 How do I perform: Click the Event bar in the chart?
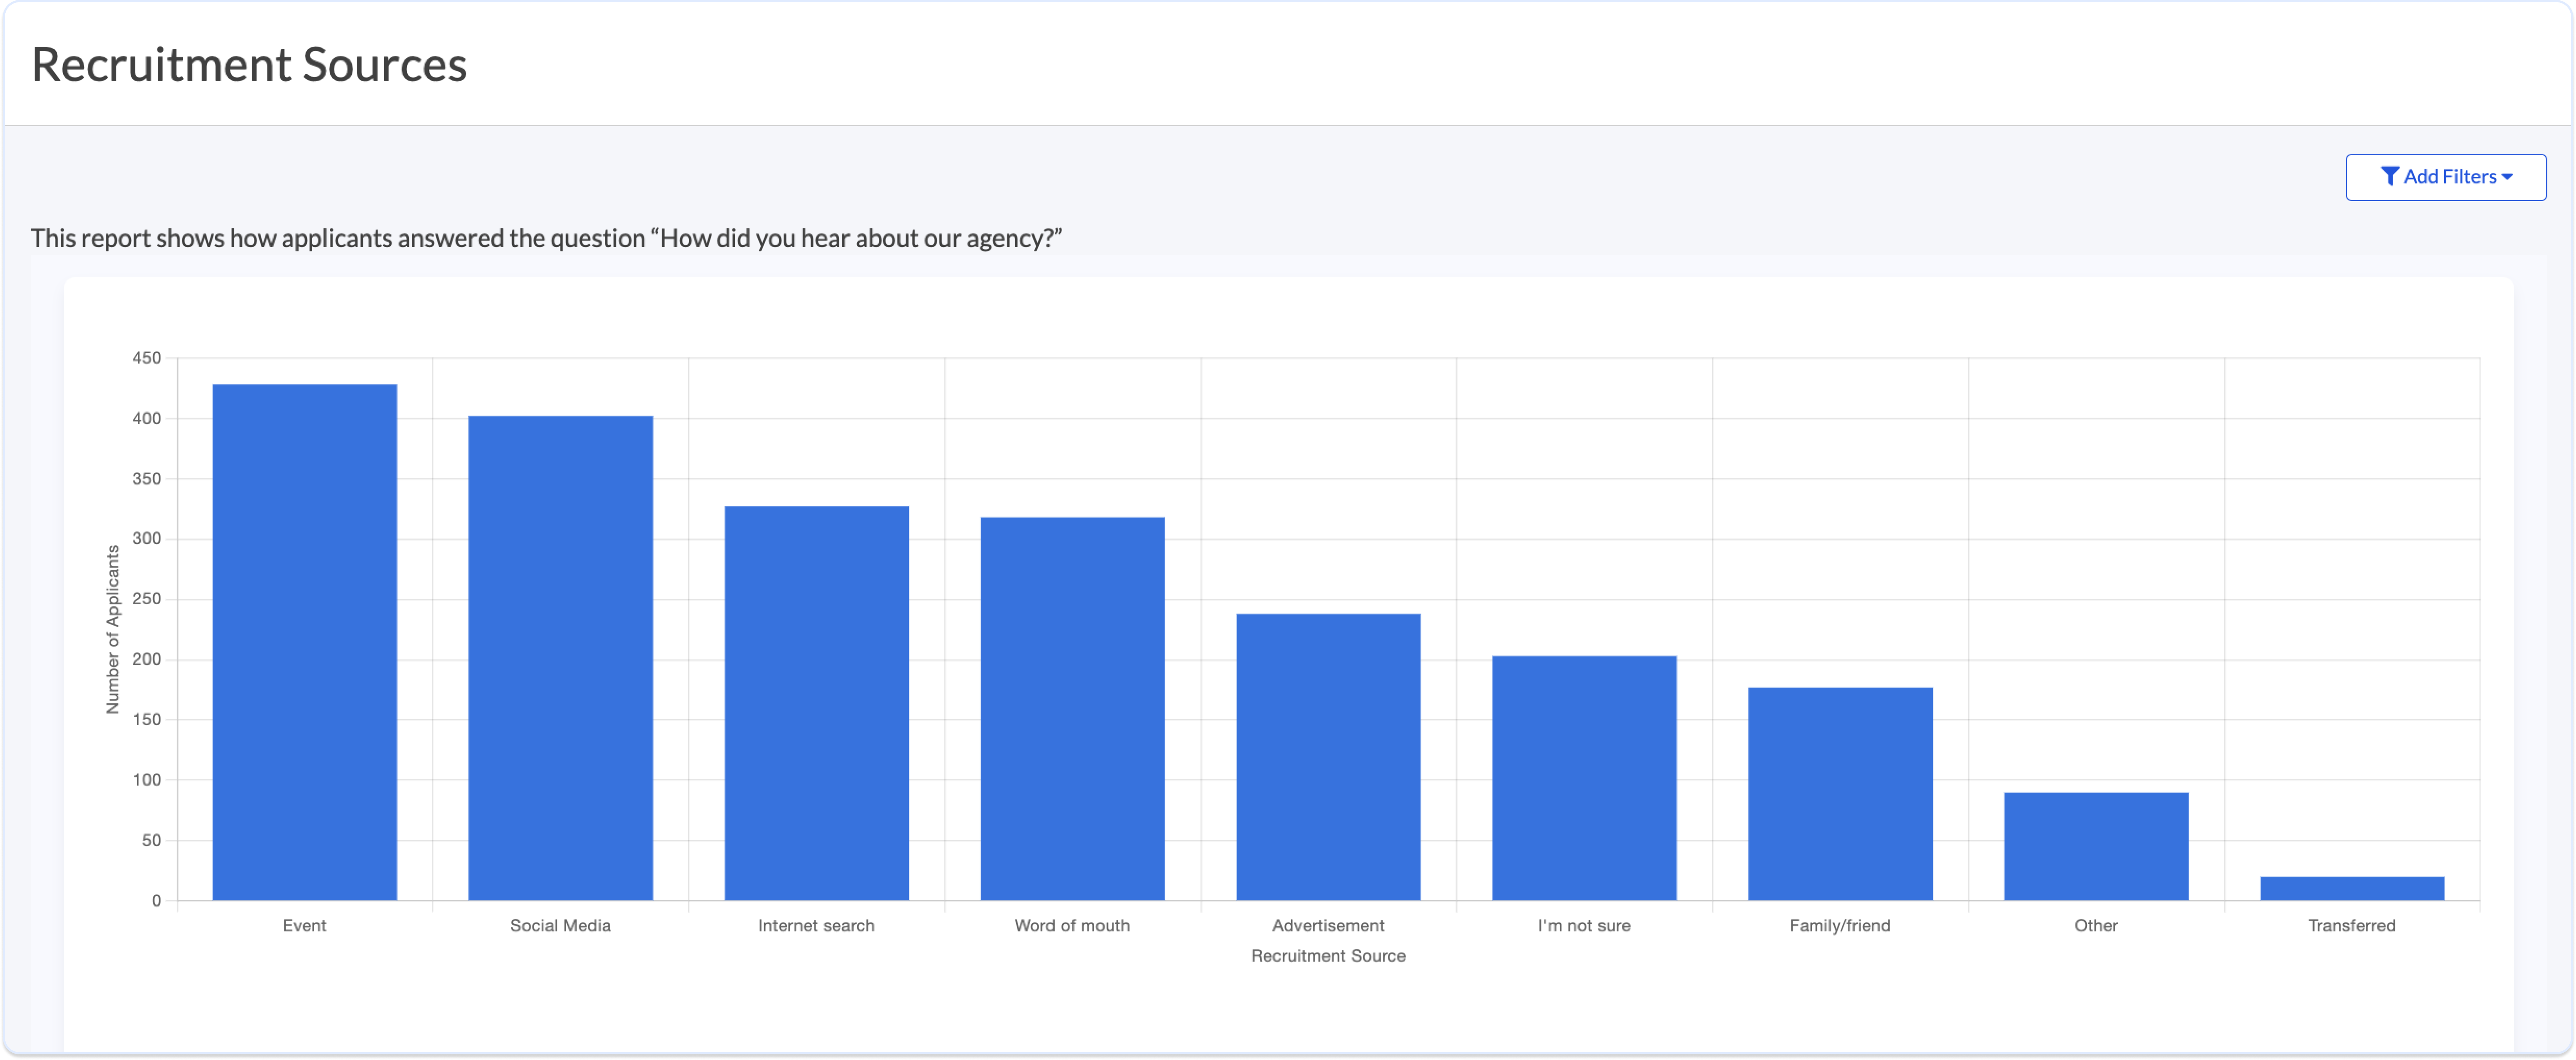coord(305,642)
